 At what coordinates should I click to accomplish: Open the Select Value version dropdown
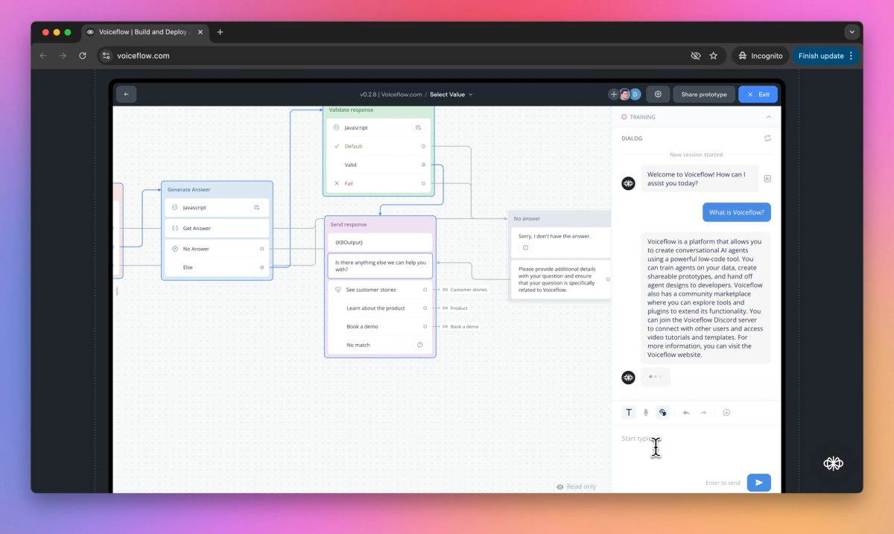point(451,95)
